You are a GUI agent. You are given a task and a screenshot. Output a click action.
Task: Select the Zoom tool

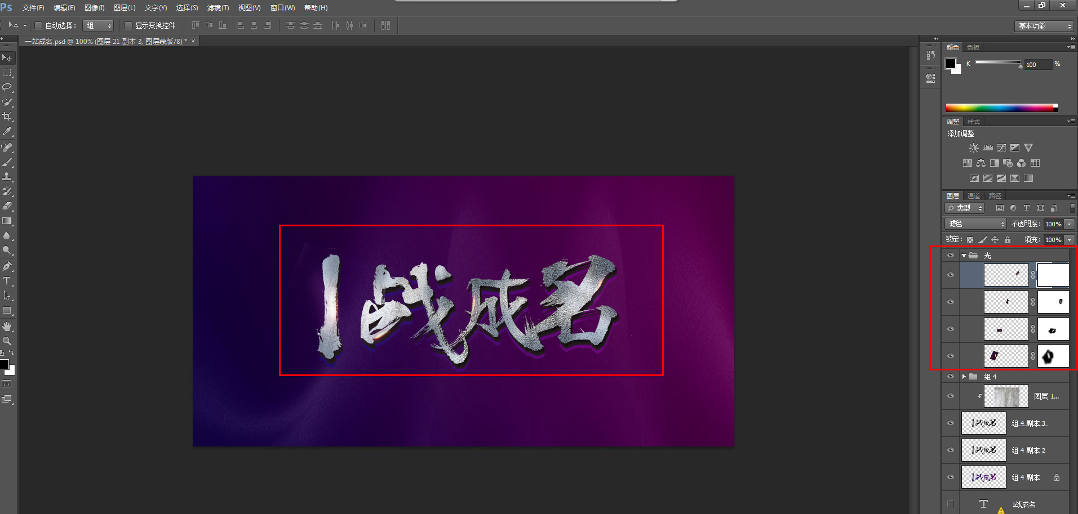point(7,341)
